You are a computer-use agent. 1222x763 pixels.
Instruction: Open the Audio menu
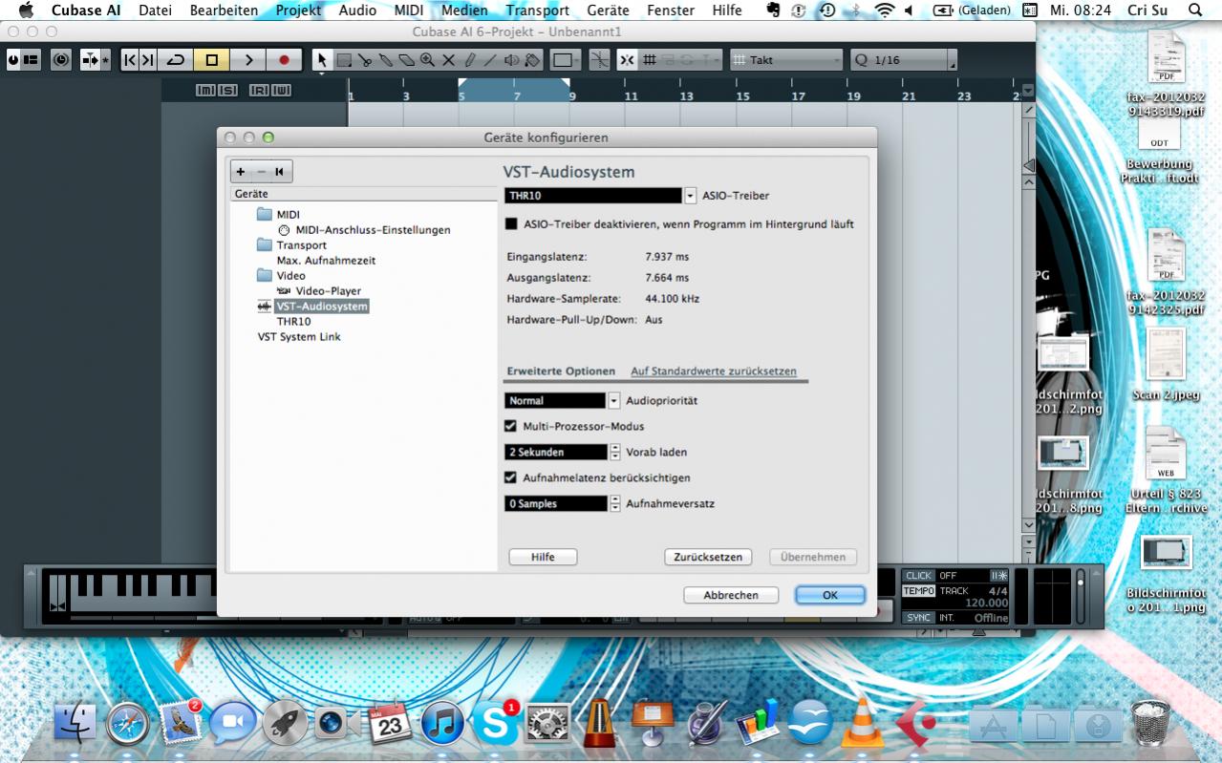[357, 11]
